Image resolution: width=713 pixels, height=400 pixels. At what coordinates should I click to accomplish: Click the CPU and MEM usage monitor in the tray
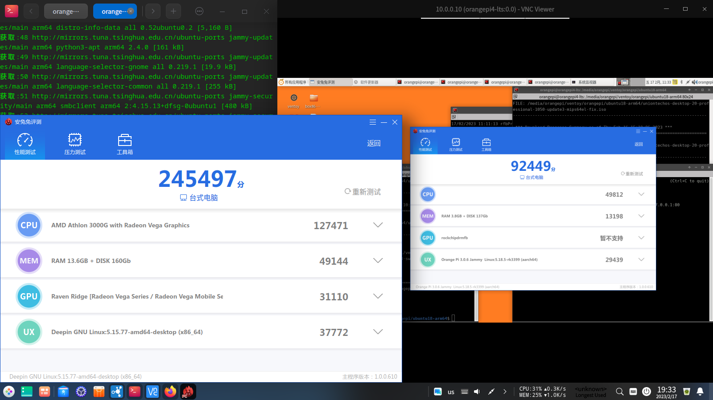(x=543, y=392)
